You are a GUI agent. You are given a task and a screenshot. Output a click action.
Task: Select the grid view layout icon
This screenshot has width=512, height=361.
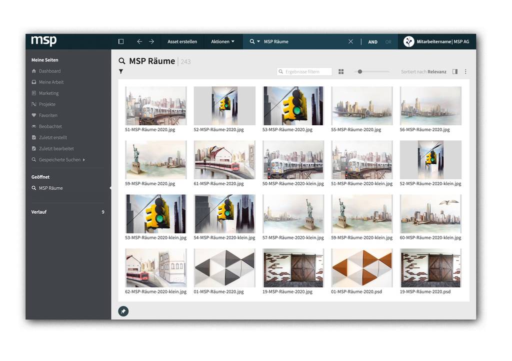pyautogui.click(x=341, y=71)
